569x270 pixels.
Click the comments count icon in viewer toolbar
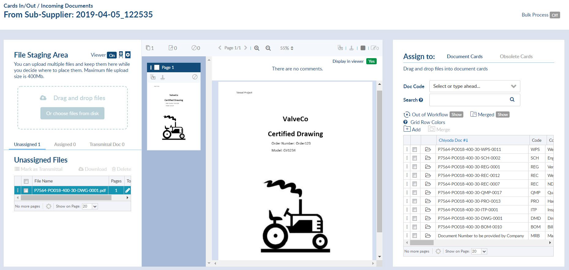point(375,48)
